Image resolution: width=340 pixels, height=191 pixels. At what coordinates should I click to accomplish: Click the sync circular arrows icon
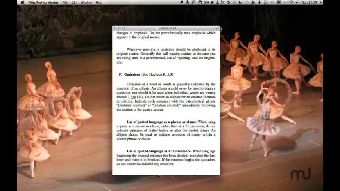pos(266,2)
